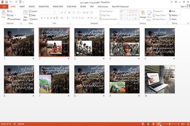Screen dimensions: 190x126
Task: Open Quick Styles gallery
Action: coord(149,15)
